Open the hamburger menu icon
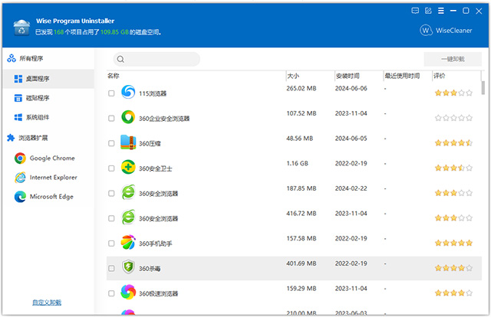 (x=441, y=11)
